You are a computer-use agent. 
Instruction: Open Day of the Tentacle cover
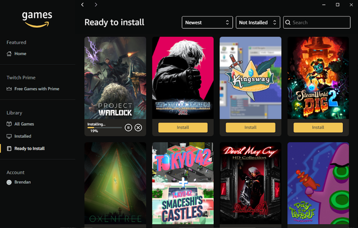(x=318, y=183)
